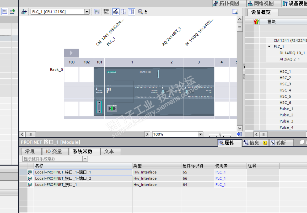Click the 模块 column header

tap(287, 22)
